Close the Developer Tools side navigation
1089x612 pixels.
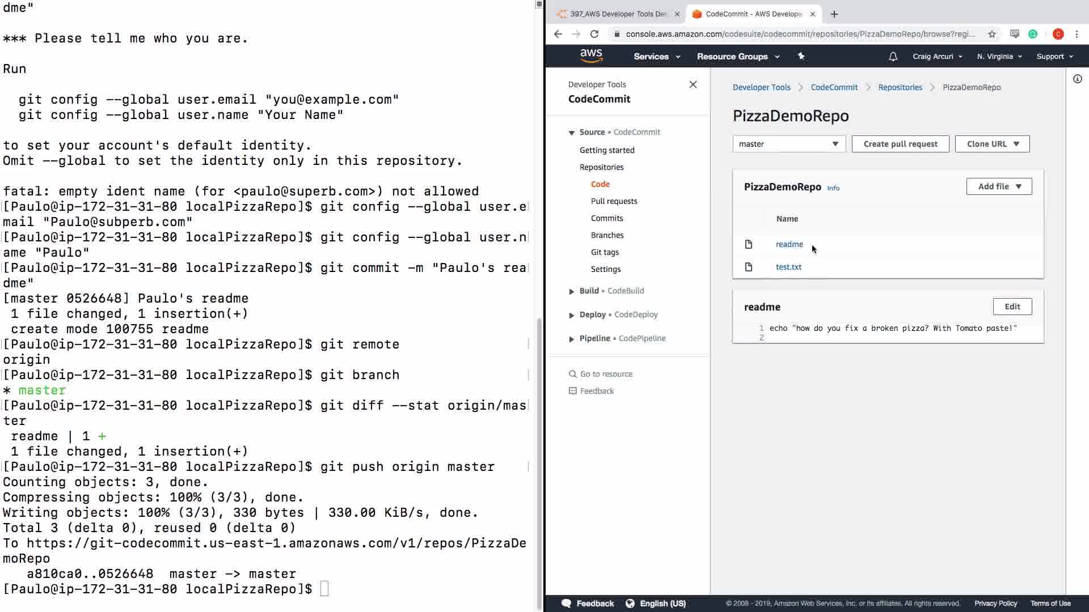(693, 84)
